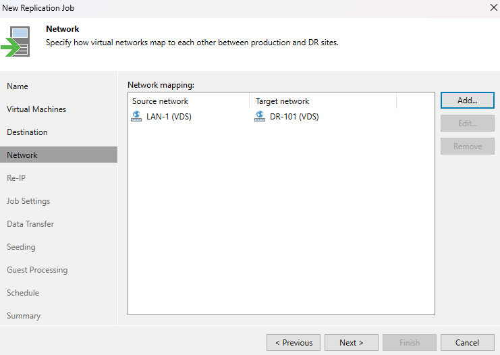Open the Name step
Image resolution: width=500 pixels, height=355 pixels.
tap(18, 86)
